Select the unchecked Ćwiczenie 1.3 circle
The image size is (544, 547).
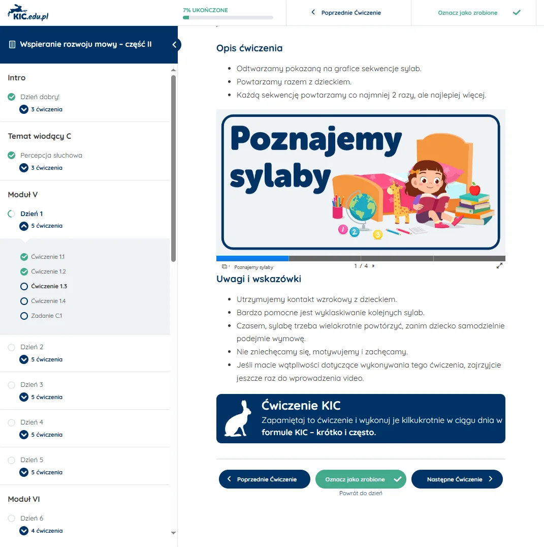pyautogui.click(x=24, y=286)
